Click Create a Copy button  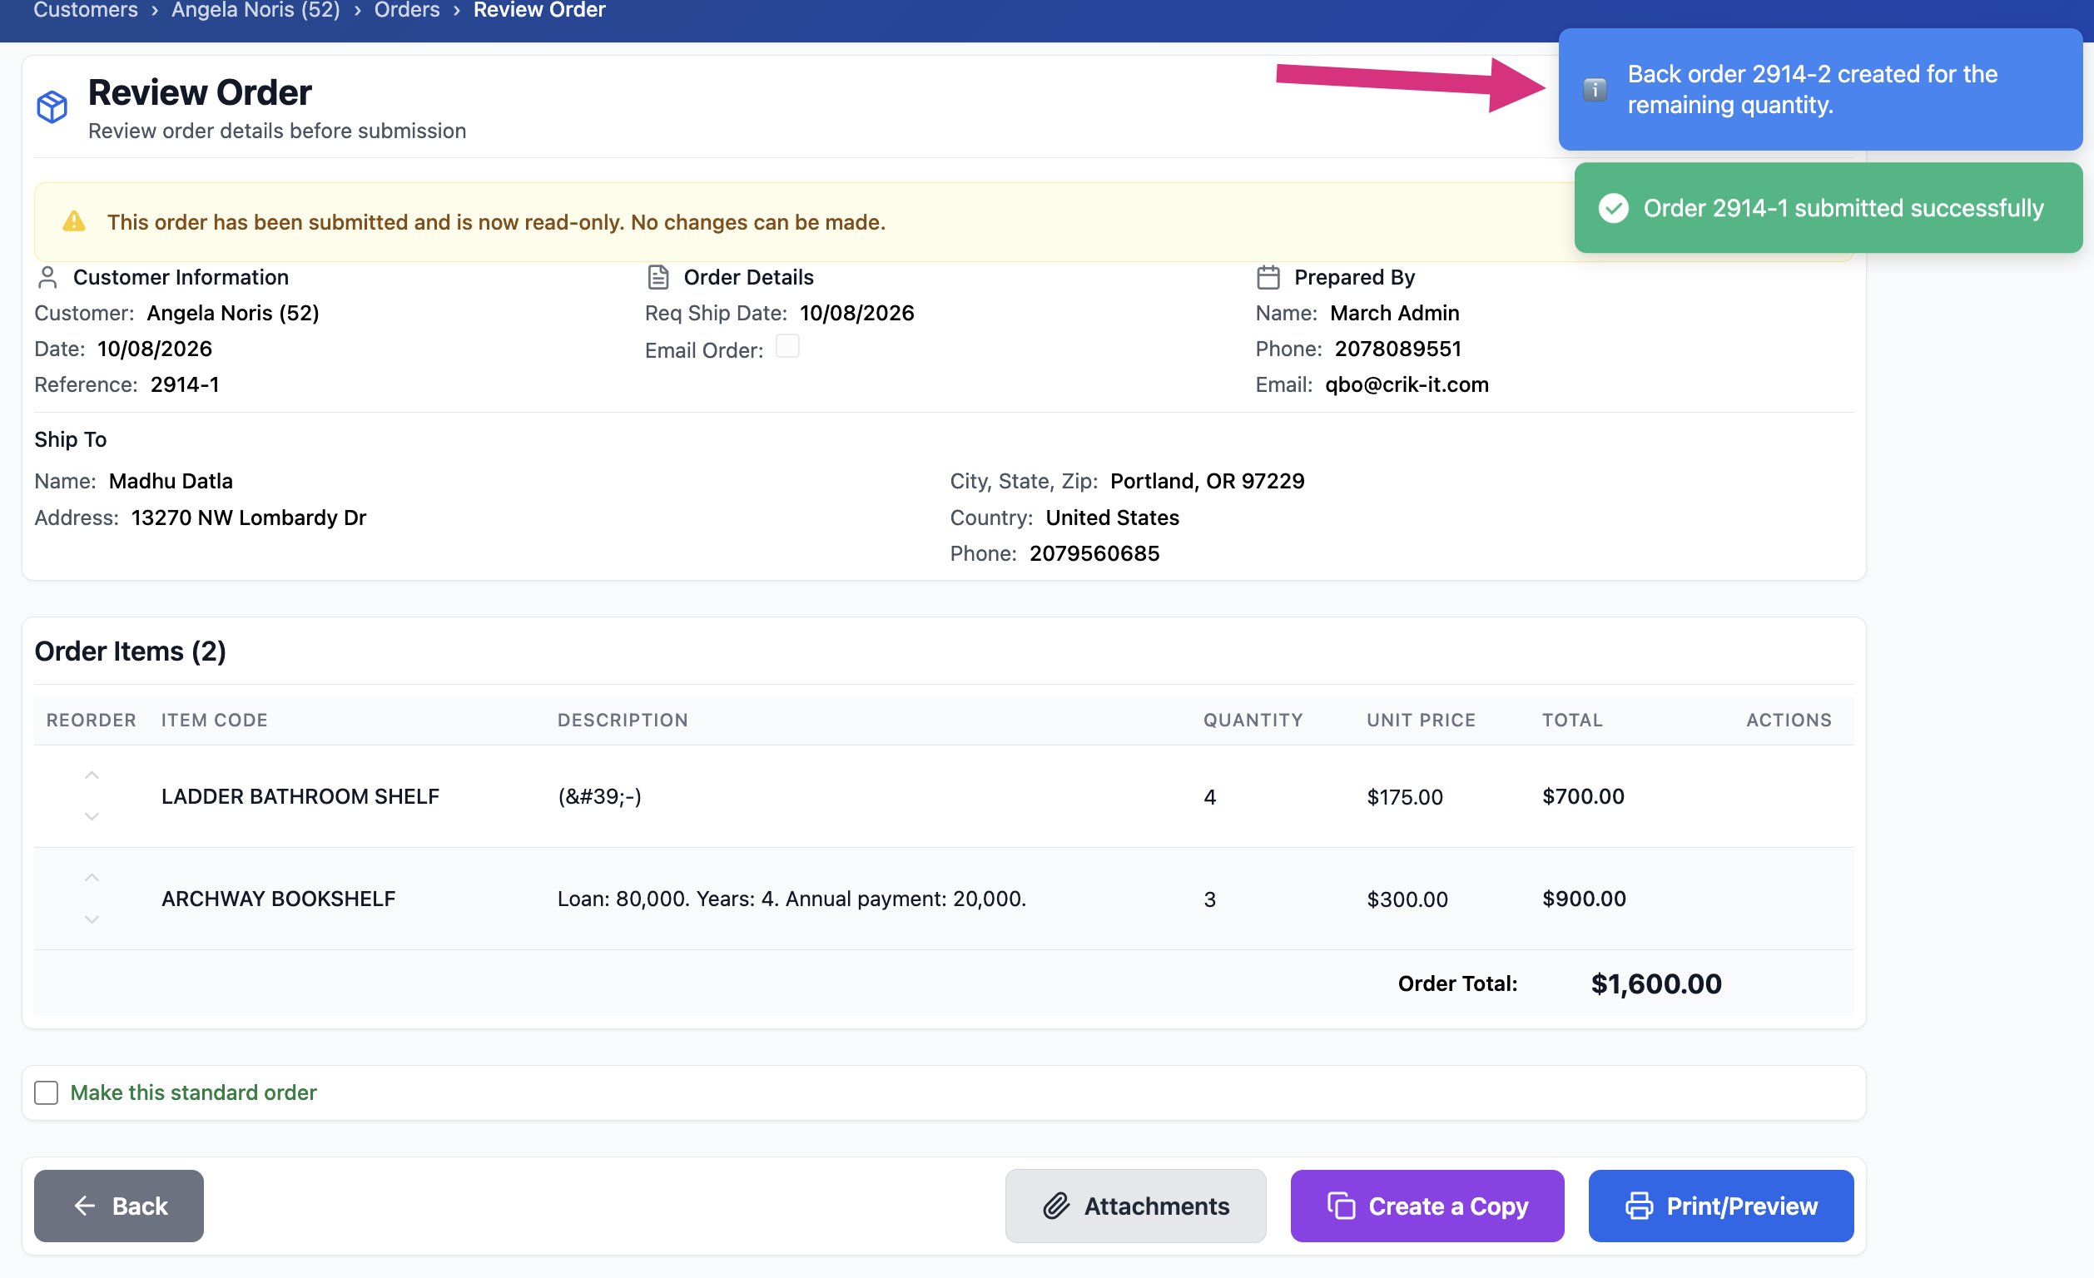point(1427,1206)
